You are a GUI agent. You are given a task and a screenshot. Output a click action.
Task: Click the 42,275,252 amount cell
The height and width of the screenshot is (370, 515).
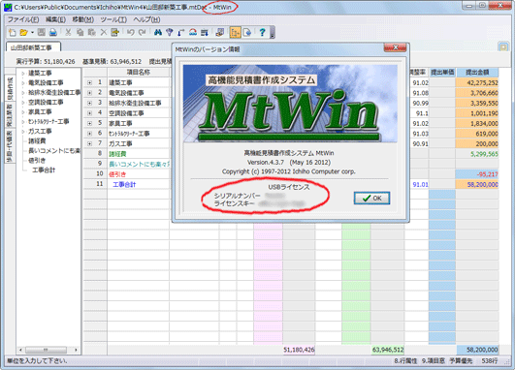(x=477, y=82)
